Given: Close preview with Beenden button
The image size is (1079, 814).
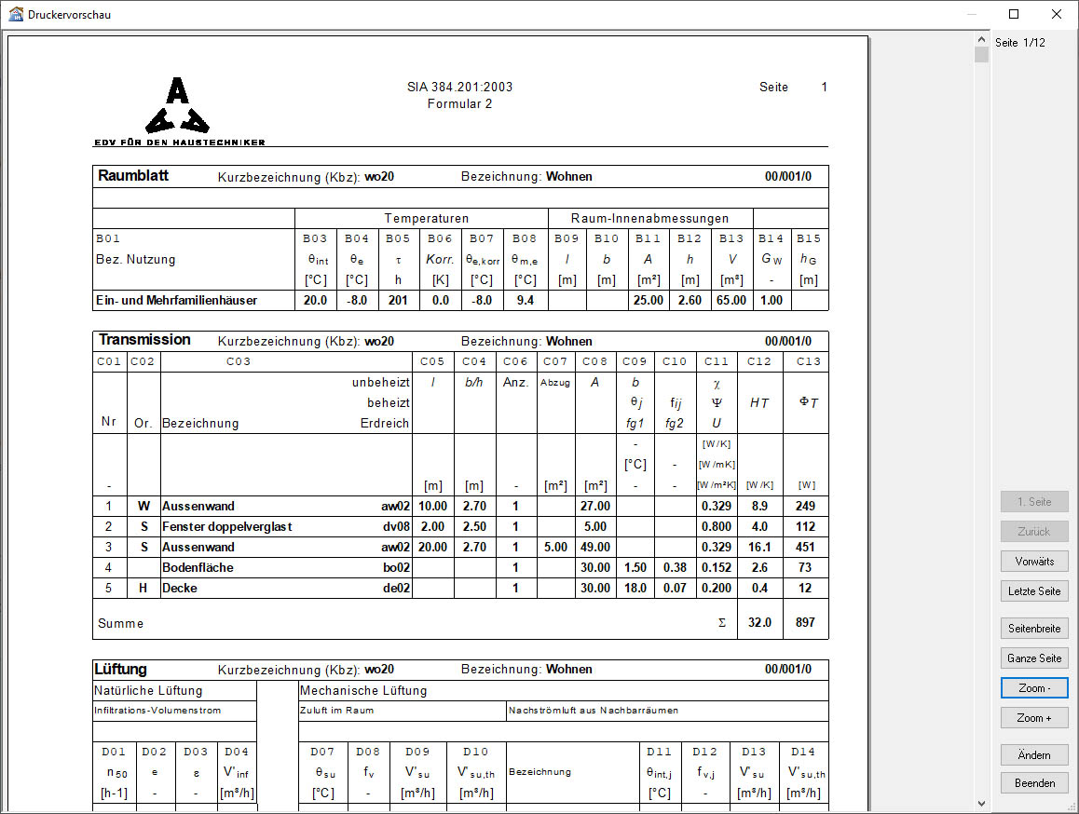Looking at the screenshot, I should [x=1034, y=783].
